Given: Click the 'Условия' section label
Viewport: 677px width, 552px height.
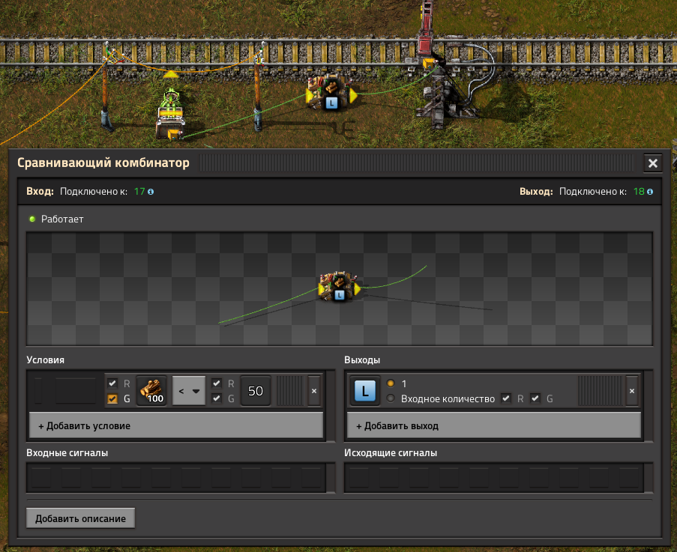Looking at the screenshot, I should tap(45, 360).
